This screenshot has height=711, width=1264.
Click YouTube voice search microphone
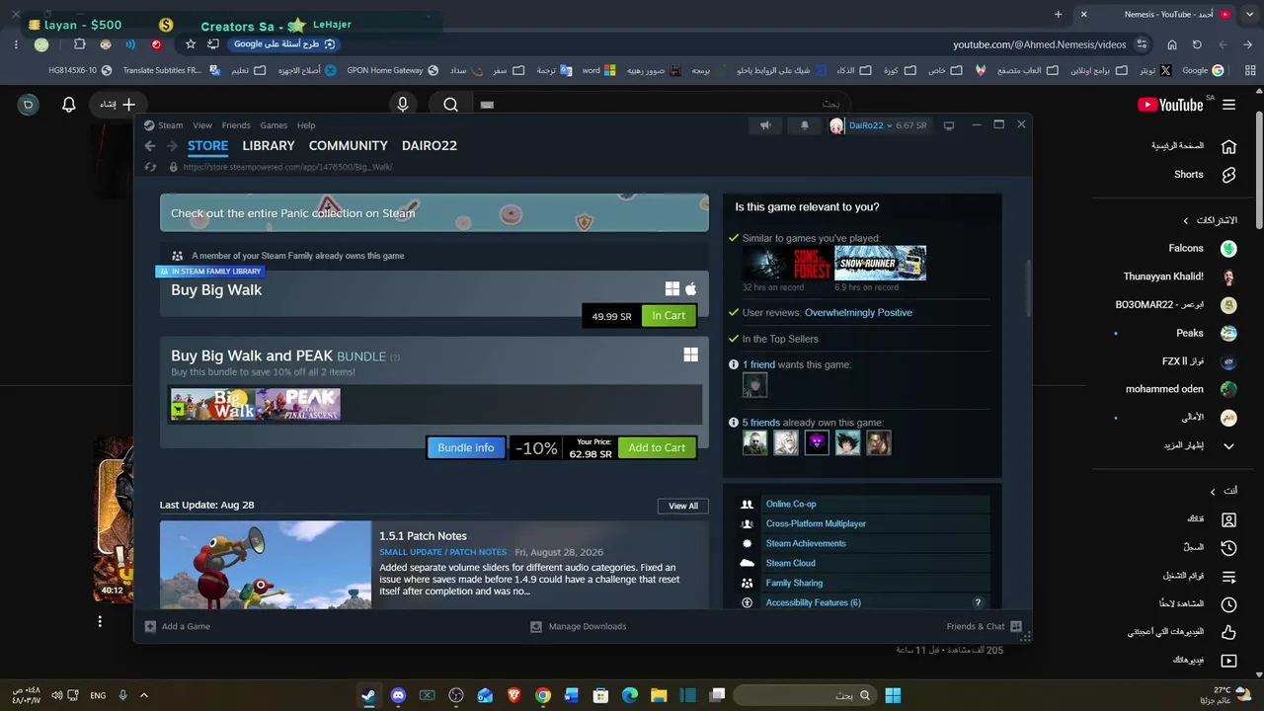[403, 104]
